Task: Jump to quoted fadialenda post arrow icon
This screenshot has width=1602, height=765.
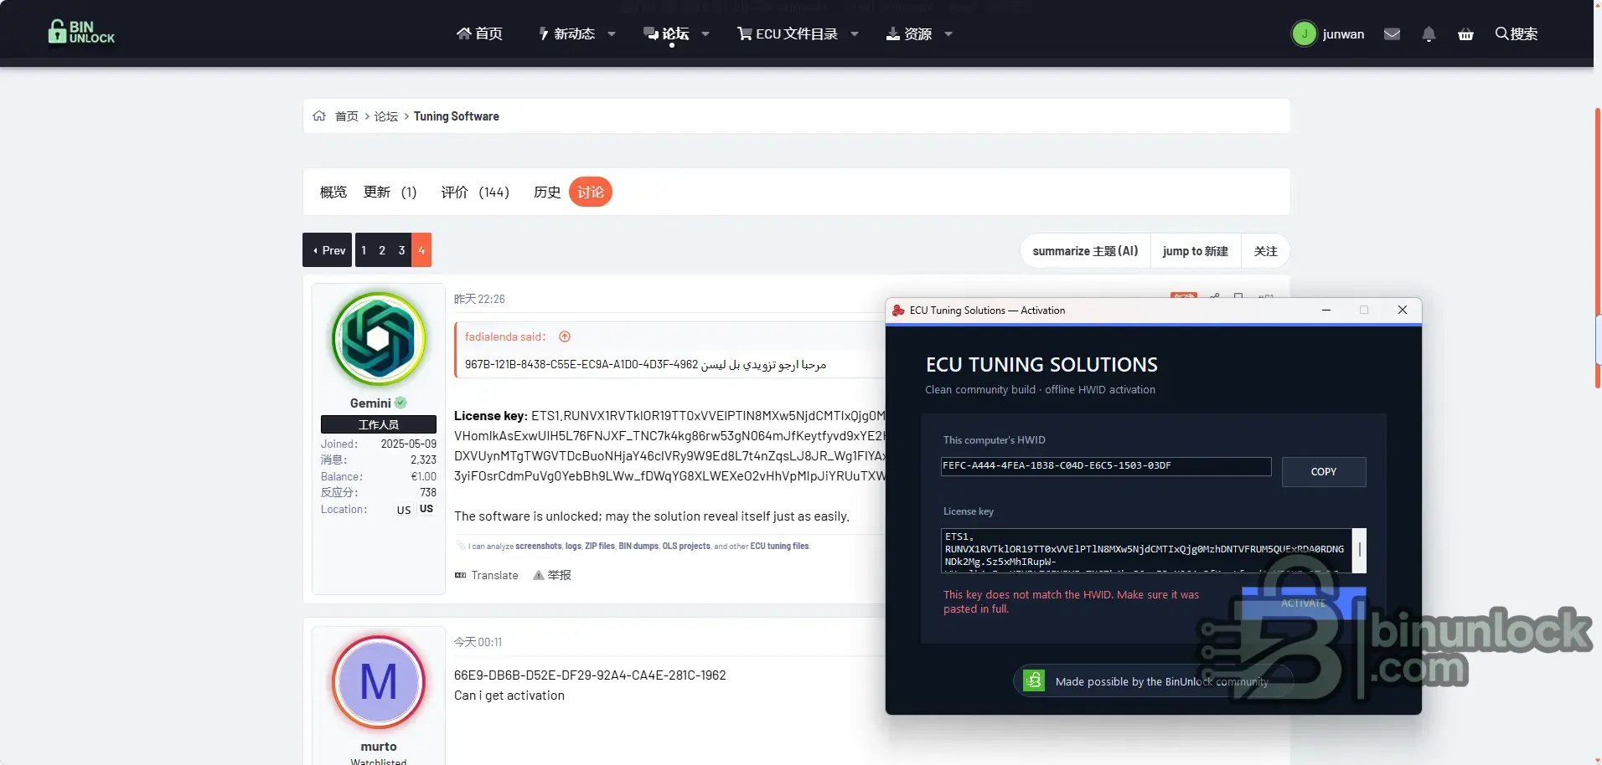Action: 565,336
